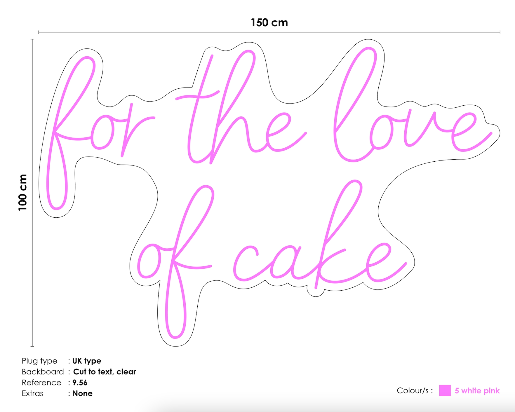Click the 'Extras' label

click(32, 393)
